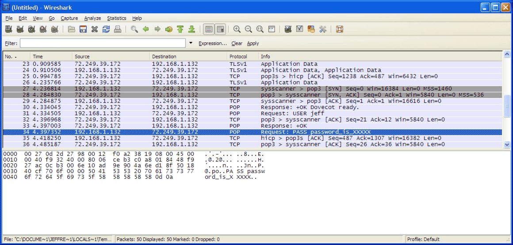513x245 pixels.
Task: Sort by the No. column header
Action: point(17,57)
